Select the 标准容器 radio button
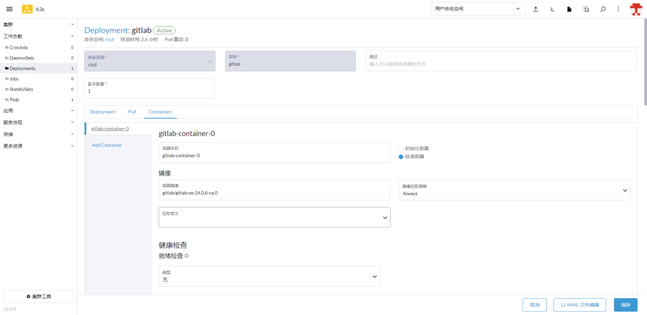Screen dimensions: 647x315 coord(401,156)
